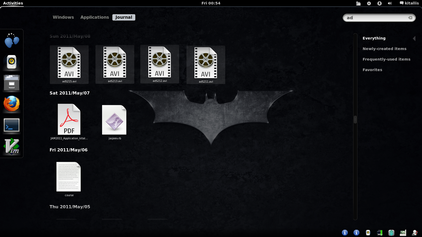This screenshot has width=422, height=237.
Task: Open the jasjeev.rb Ruby file
Action: [x=115, y=122]
